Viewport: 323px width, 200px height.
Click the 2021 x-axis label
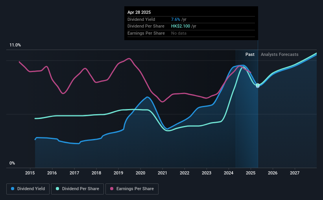coord(162,173)
